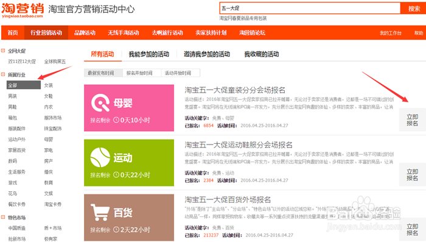Select 花鸟 industry filter

coord(13,193)
